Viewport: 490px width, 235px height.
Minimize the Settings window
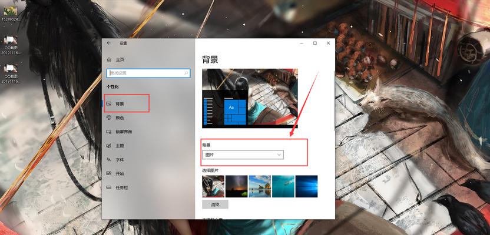(302, 43)
